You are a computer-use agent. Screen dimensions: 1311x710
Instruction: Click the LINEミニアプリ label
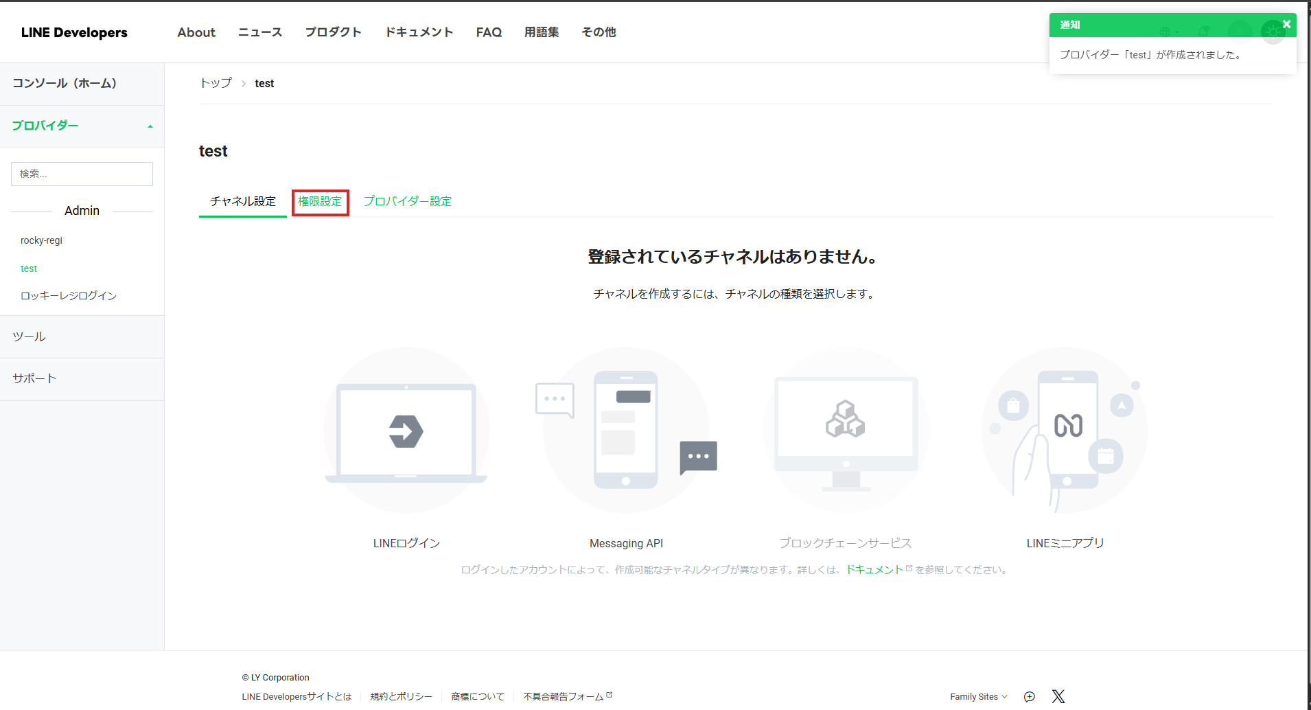(x=1065, y=543)
